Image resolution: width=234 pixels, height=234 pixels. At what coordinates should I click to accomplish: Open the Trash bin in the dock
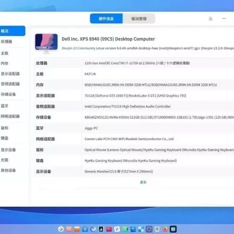157,229
